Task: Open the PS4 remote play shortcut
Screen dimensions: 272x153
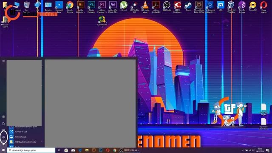Action: 210,7
